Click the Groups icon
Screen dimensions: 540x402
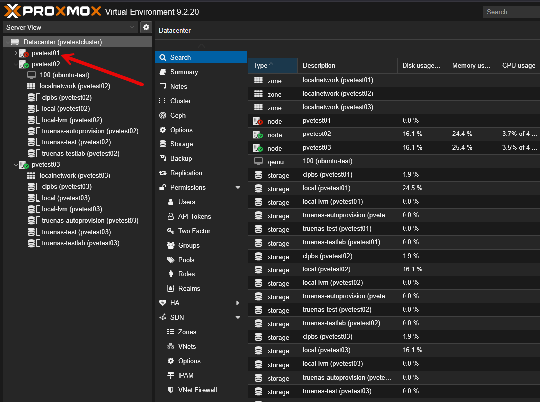coord(171,245)
